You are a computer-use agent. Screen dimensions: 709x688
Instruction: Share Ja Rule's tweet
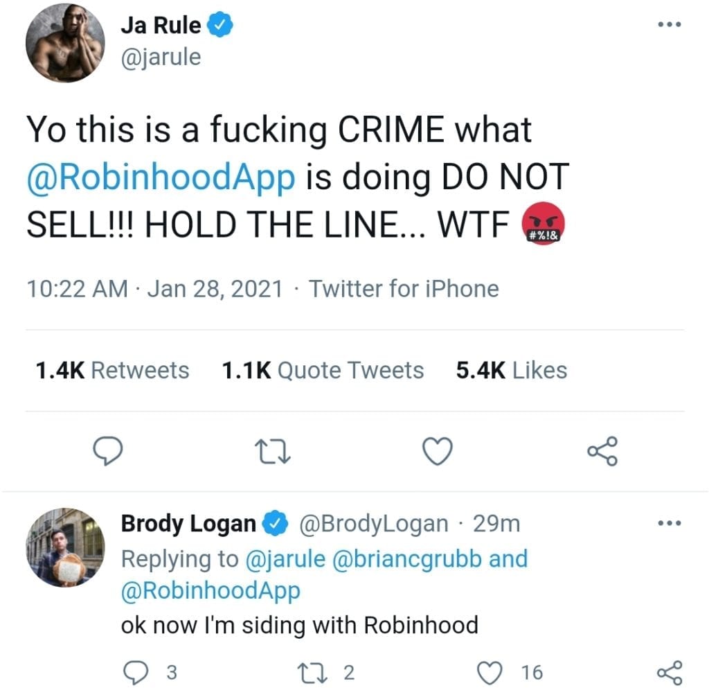click(602, 451)
